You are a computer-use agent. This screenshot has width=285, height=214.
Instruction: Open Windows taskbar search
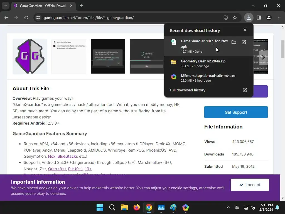click(112, 207)
